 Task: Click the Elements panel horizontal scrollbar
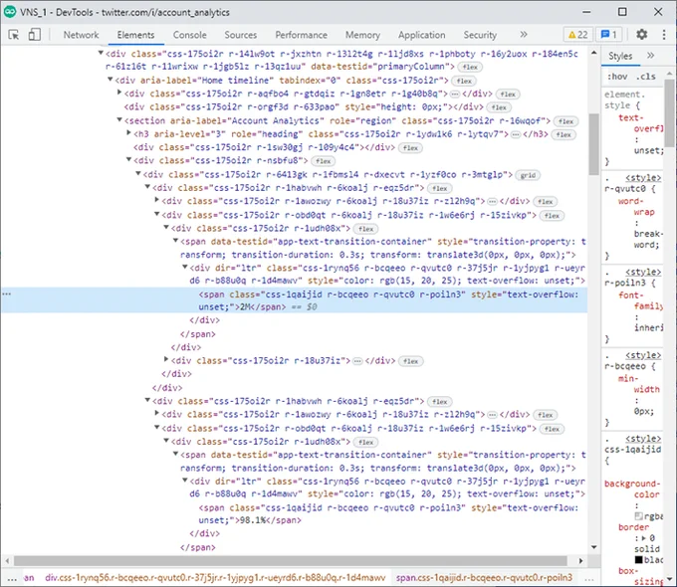coord(290,560)
